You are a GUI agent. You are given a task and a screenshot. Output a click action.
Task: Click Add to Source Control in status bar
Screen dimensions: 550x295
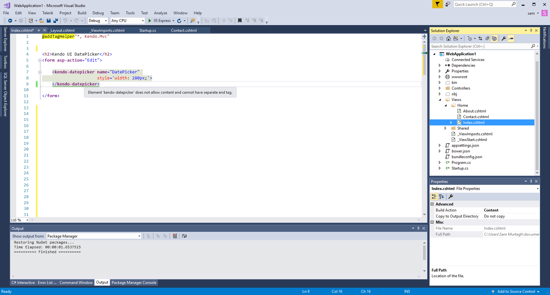(x=516, y=292)
